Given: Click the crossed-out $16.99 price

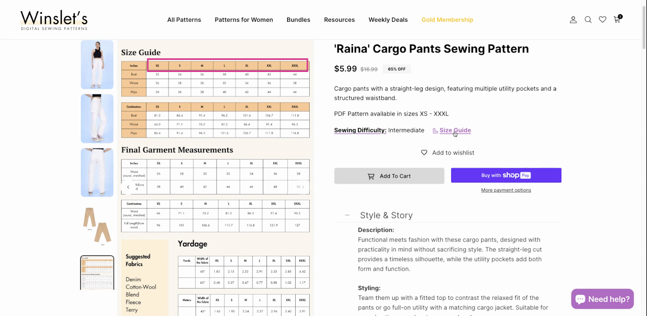Looking at the screenshot, I should click(369, 69).
